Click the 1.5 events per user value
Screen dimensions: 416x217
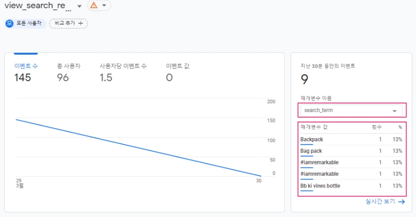(x=106, y=78)
